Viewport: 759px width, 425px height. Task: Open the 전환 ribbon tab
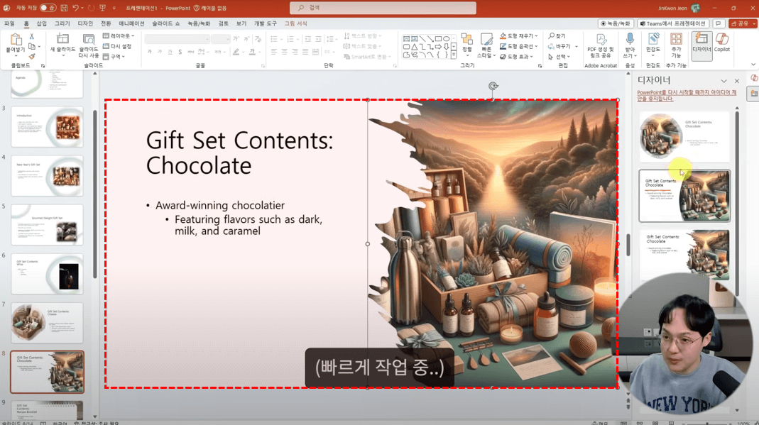pos(106,23)
